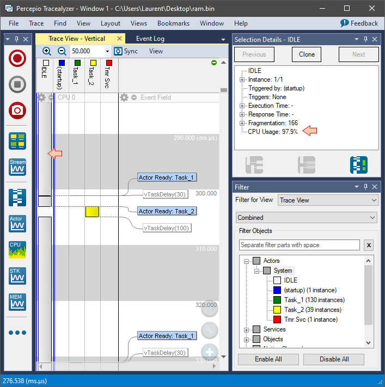Open the File menu
Image resolution: width=385 pixels, height=387 pixels.
click(x=14, y=23)
